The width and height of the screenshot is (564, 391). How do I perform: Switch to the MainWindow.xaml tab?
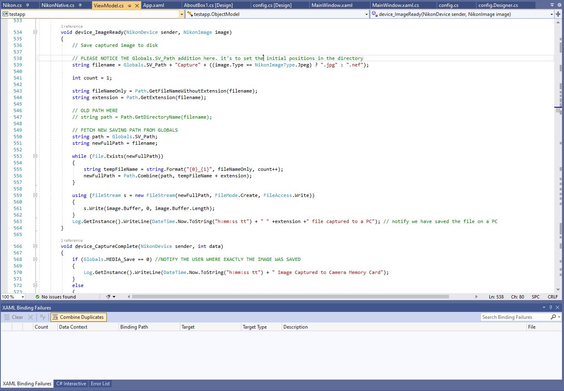332,5
